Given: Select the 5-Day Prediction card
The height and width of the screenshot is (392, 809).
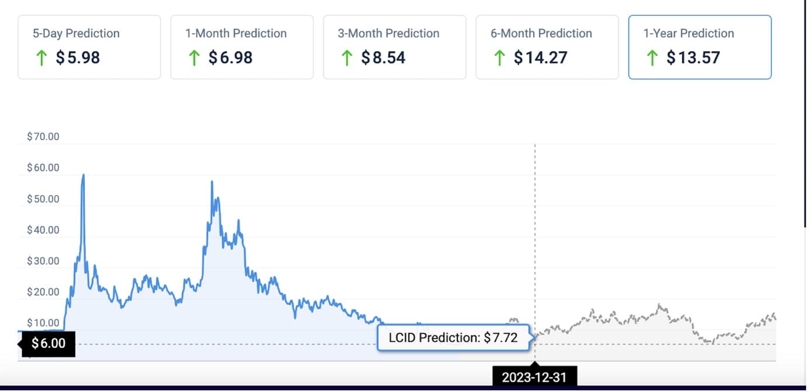Looking at the screenshot, I should (x=89, y=47).
